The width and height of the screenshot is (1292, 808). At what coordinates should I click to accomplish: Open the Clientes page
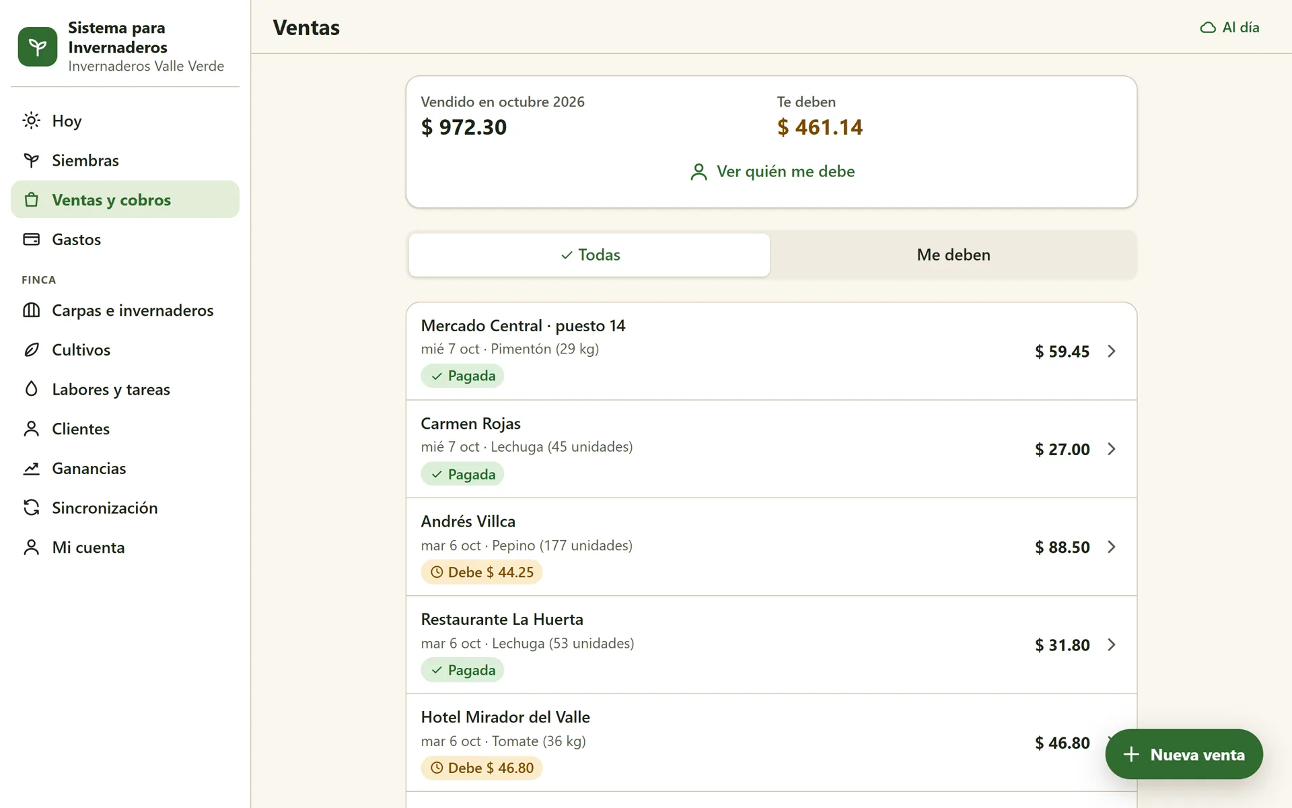pyautogui.click(x=125, y=429)
